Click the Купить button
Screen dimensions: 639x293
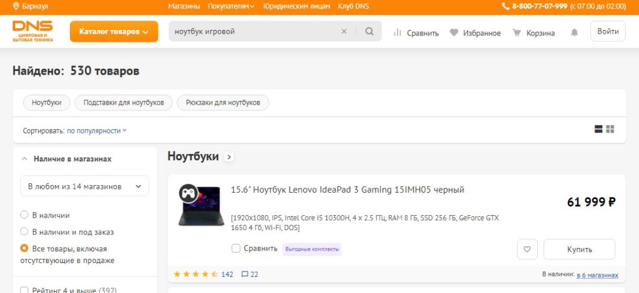point(578,249)
